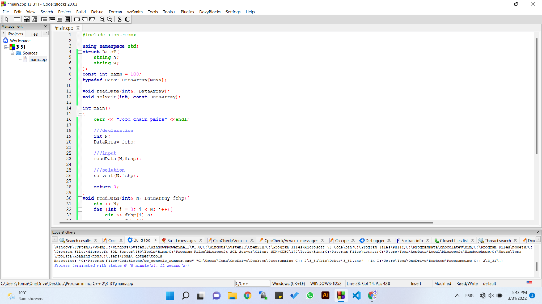Click the S toolbar button

click(120, 19)
